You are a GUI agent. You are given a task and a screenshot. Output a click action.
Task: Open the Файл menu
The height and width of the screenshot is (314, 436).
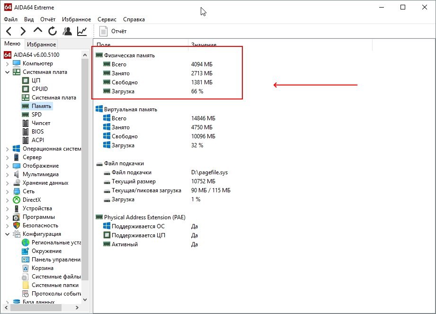[10, 19]
